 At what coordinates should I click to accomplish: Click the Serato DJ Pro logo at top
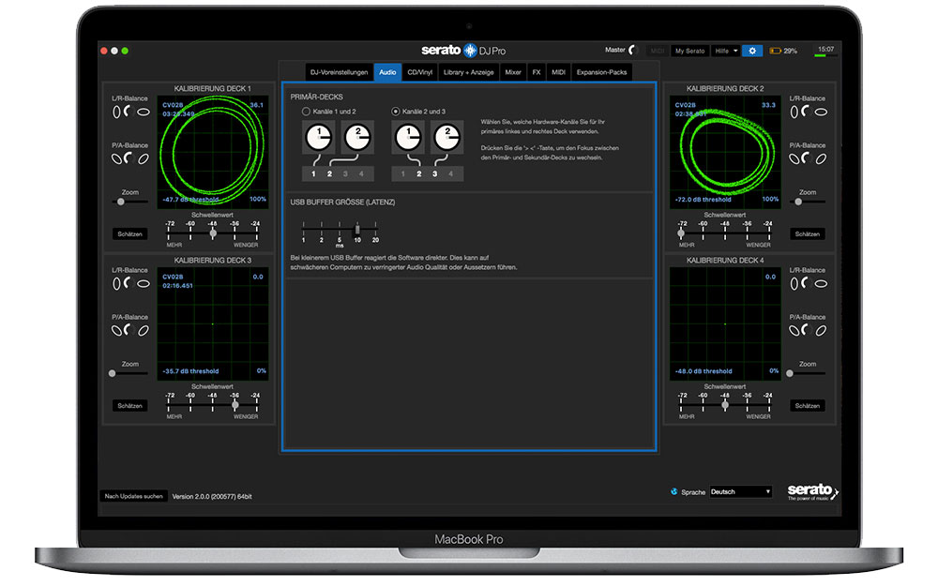[x=463, y=51]
